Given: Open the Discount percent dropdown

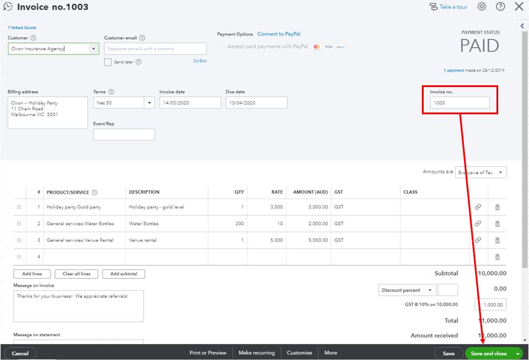Looking at the screenshot, I should pos(429,291).
